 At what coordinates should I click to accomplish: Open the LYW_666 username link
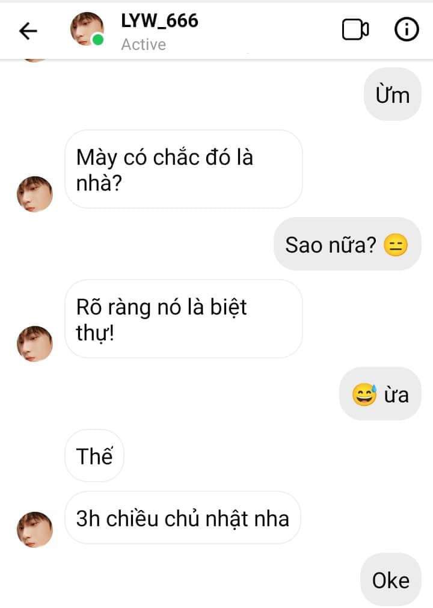pos(159,20)
